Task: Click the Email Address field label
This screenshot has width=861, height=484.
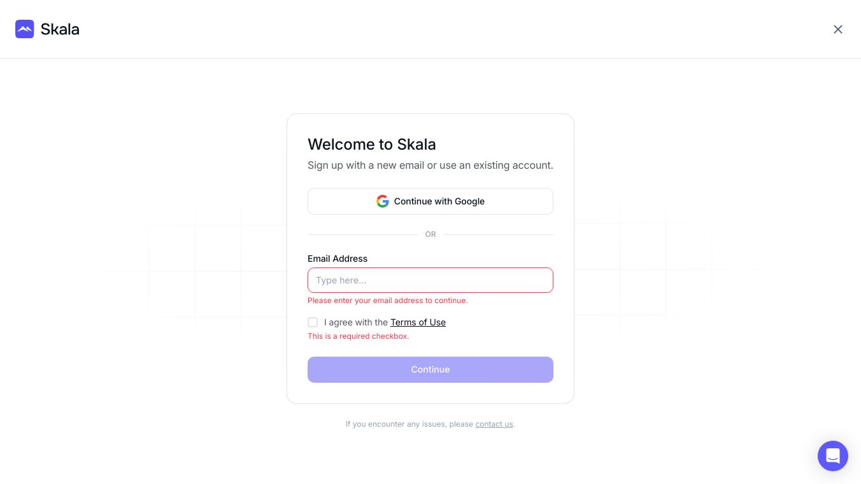Action: click(338, 259)
